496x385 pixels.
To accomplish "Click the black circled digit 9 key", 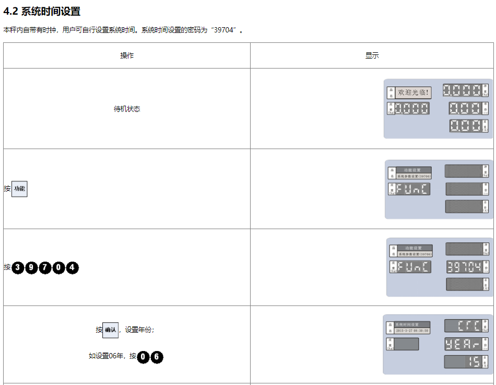I will (x=32, y=268).
